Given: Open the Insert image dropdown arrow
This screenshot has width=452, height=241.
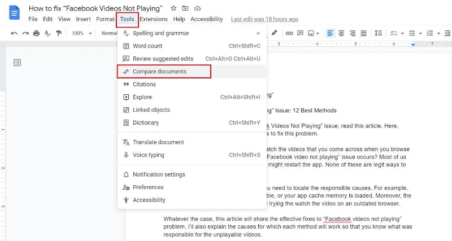Looking at the screenshot, I should pyautogui.click(x=318, y=33).
